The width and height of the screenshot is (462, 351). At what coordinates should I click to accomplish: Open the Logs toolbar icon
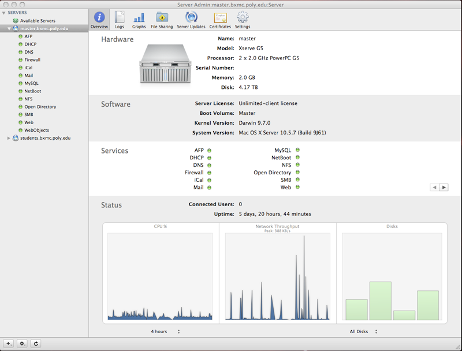coord(120,20)
